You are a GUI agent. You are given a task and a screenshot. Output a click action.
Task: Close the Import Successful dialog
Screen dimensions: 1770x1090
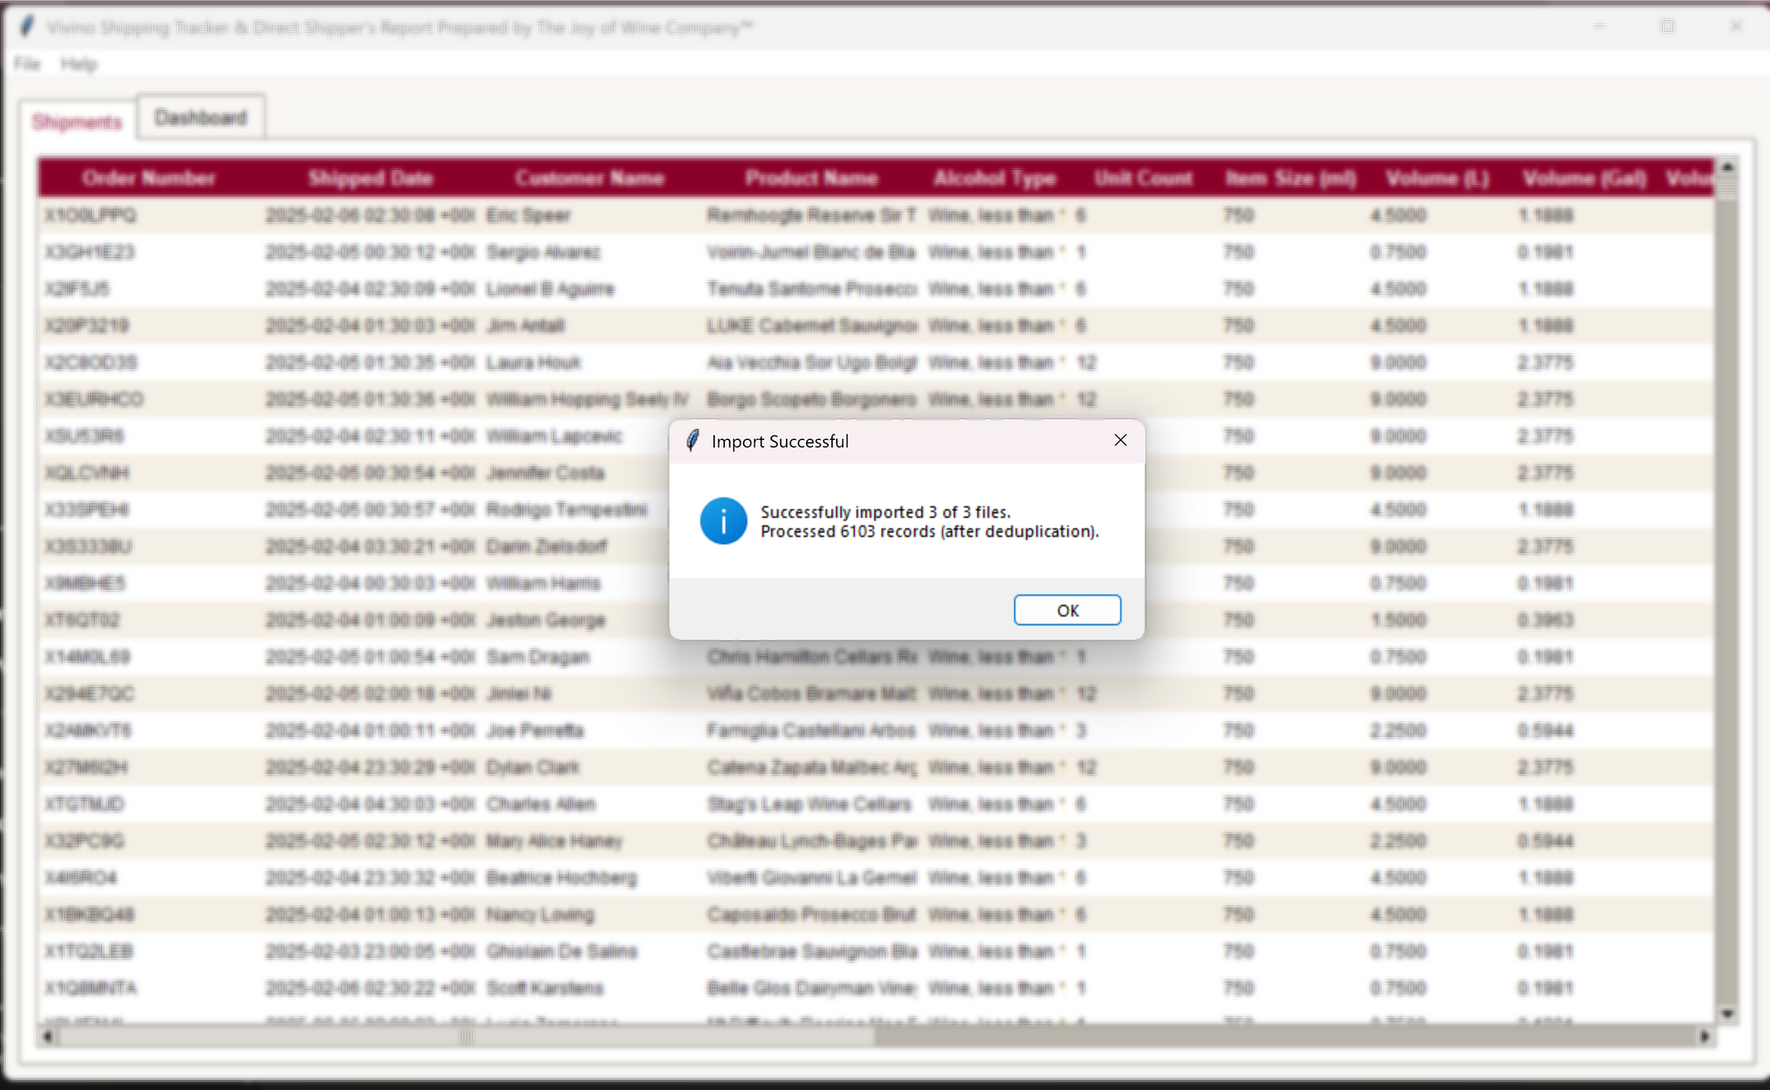(x=1121, y=440)
